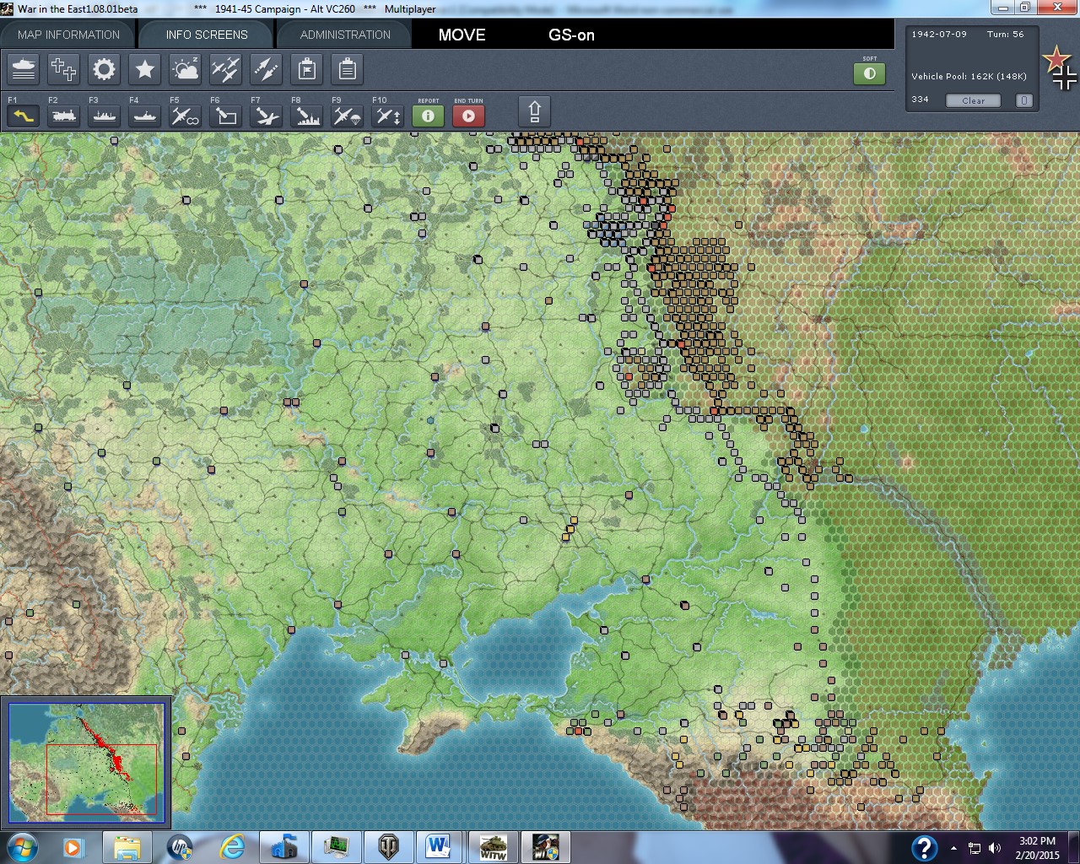Click the Turn: 56 text
Screen dimensions: 1080x864
pos(1005,35)
